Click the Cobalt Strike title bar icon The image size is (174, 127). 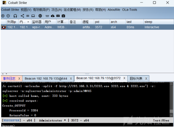[4, 3]
